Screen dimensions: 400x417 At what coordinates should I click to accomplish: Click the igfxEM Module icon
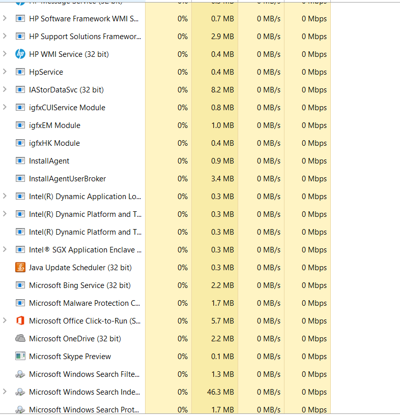(x=20, y=125)
